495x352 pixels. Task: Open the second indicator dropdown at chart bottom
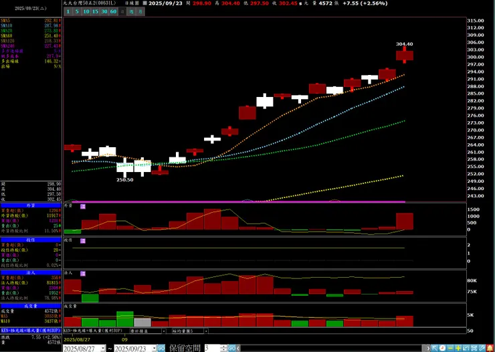coord(206,331)
